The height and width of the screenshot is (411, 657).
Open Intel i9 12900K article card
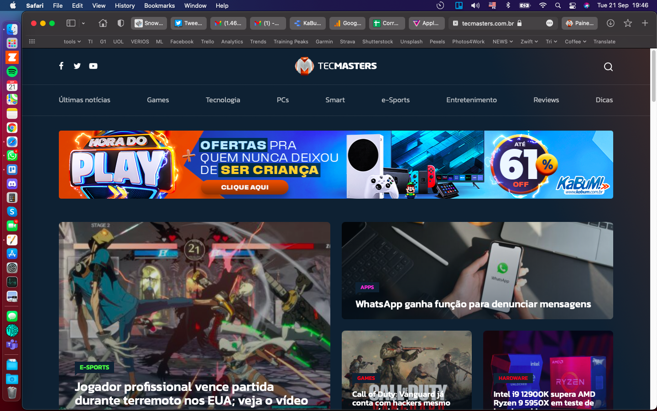tap(548, 370)
